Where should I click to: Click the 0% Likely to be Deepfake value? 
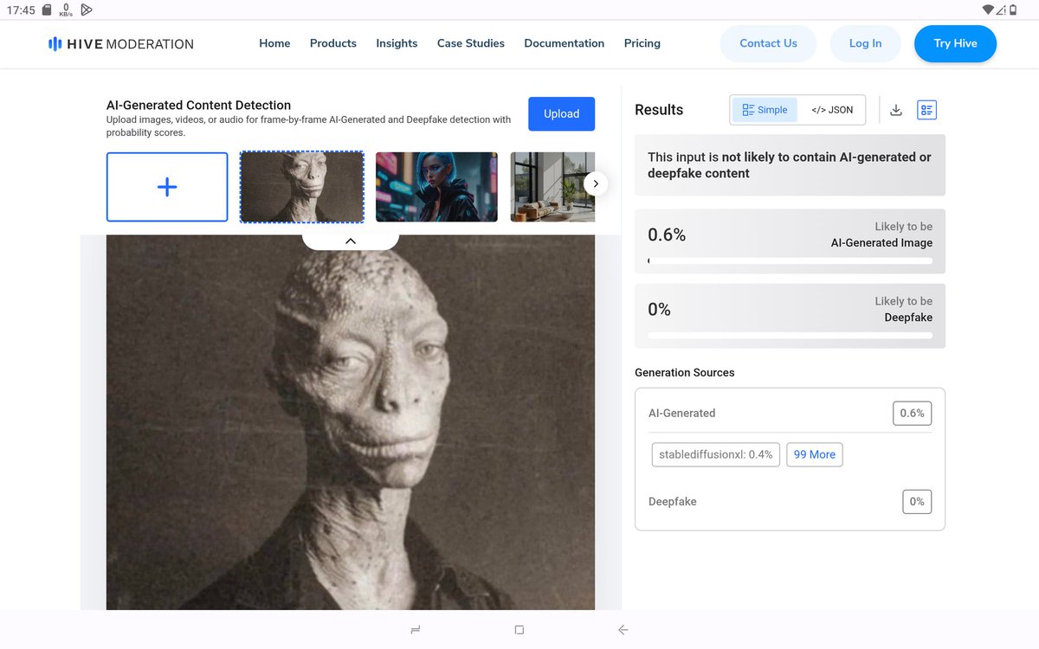pos(659,309)
